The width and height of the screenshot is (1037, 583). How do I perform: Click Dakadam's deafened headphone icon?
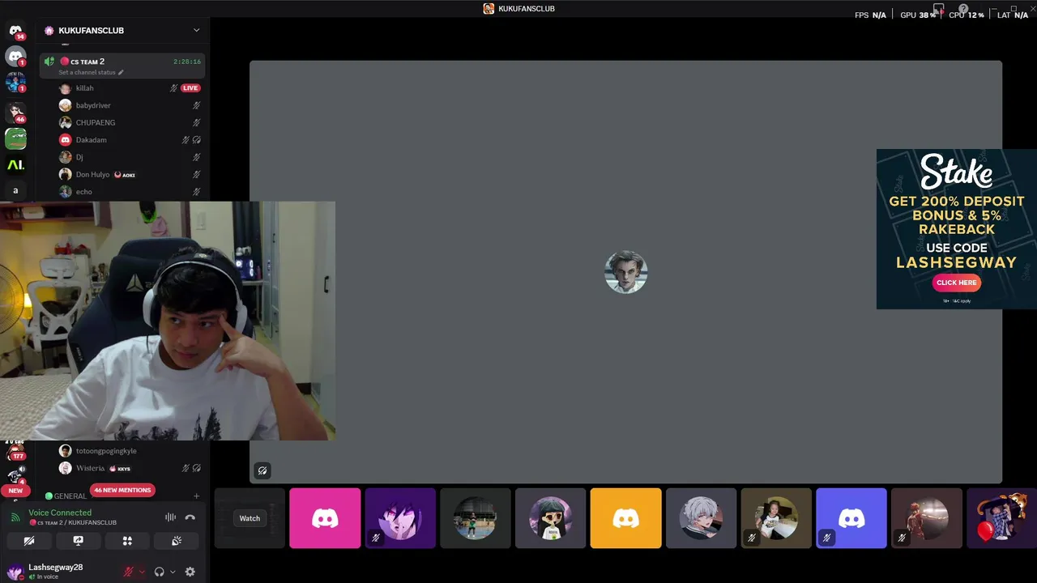pos(197,140)
